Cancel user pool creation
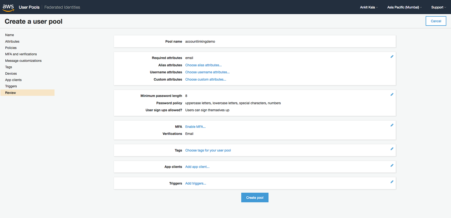451x218 pixels. click(436, 21)
